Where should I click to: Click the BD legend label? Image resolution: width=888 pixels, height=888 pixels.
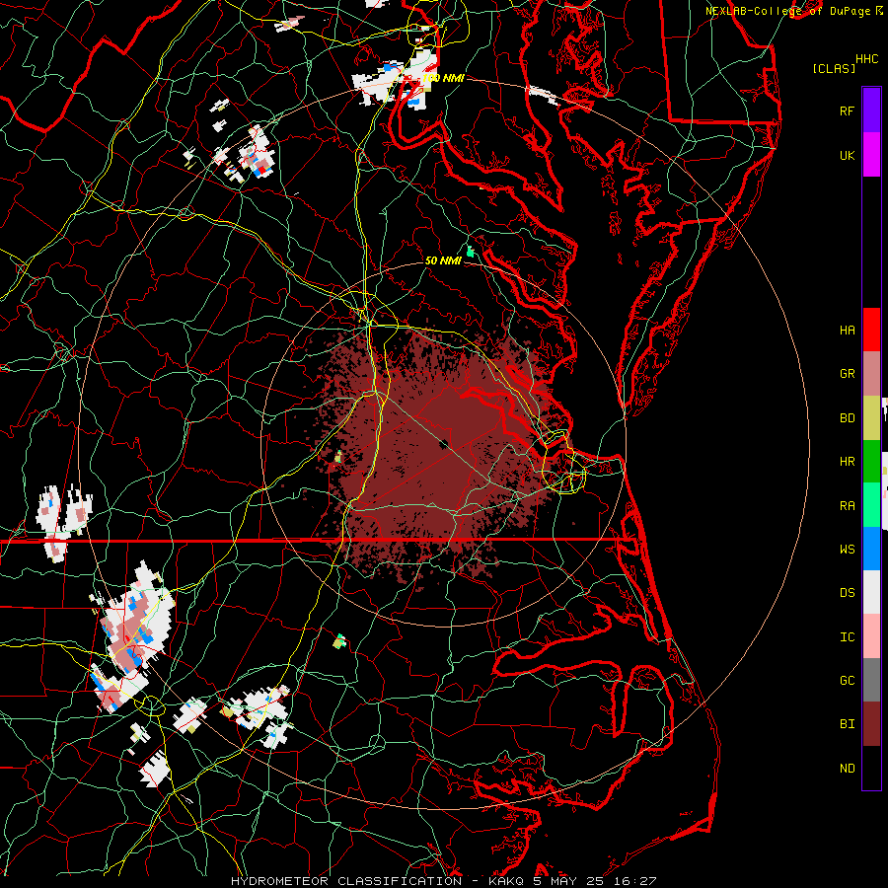(847, 418)
